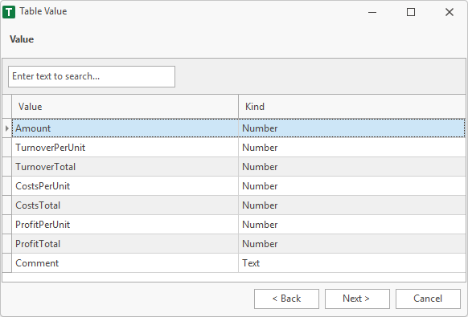Focus the 'Enter text to search...' field

click(x=92, y=76)
